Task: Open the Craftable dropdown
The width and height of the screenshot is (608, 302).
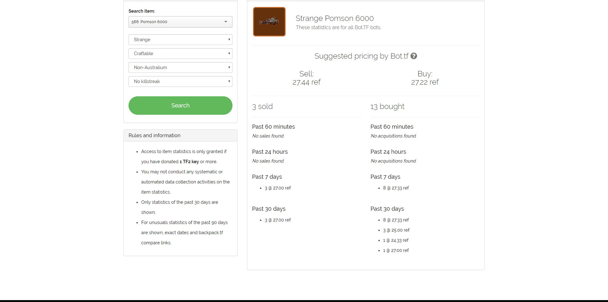Action: point(180,54)
